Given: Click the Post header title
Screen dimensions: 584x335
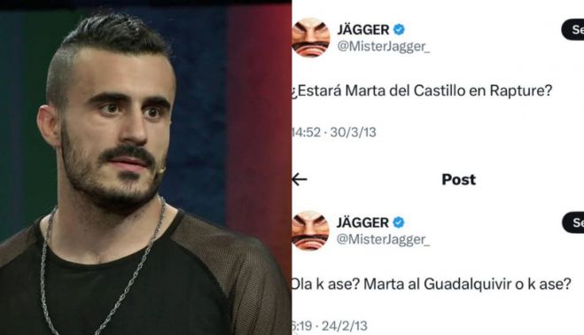Looking at the screenshot, I should click(x=458, y=180).
